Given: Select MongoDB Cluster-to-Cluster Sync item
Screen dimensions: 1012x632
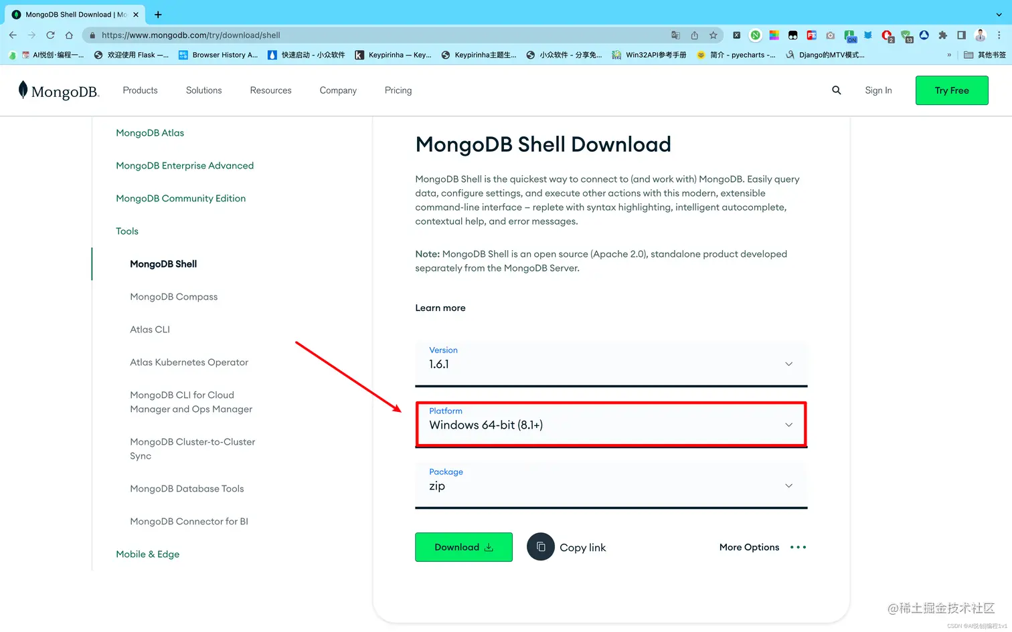Looking at the screenshot, I should pyautogui.click(x=193, y=449).
